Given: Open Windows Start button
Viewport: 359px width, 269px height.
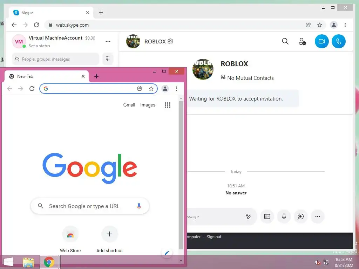Looking at the screenshot, I should click(x=8, y=262).
